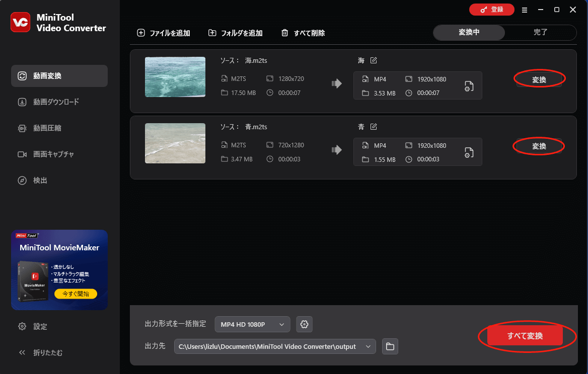Viewport: 588px width, 374px height.
Task: Click the red すべて変換 button
Action: 525,336
